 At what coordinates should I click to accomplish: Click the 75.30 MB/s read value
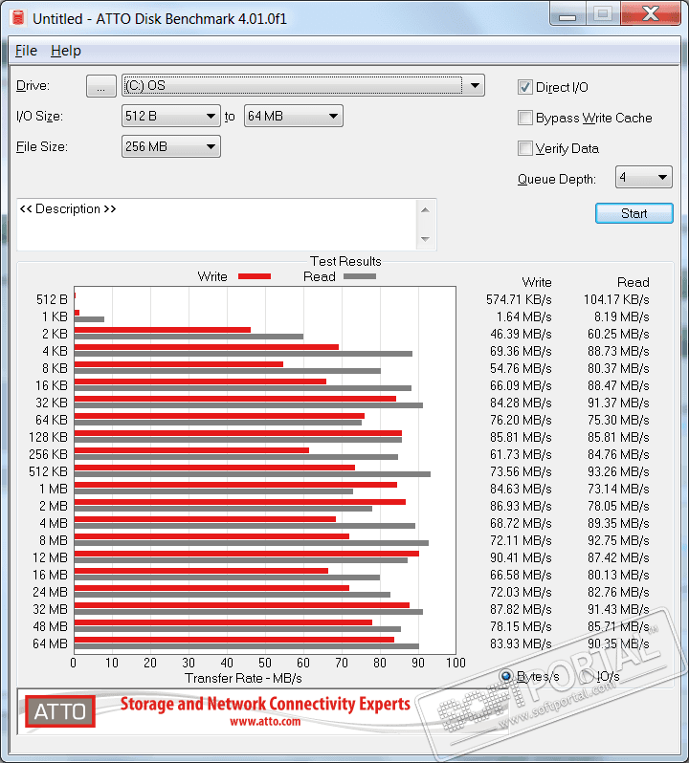pyautogui.click(x=618, y=421)
